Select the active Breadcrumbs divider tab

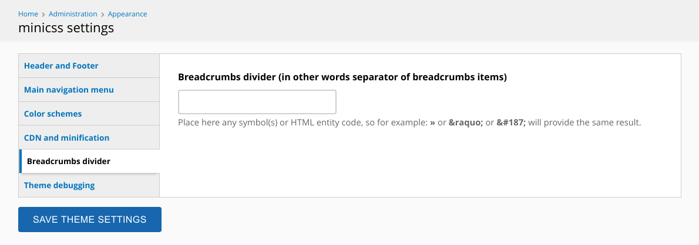click(x=89, y=161)
